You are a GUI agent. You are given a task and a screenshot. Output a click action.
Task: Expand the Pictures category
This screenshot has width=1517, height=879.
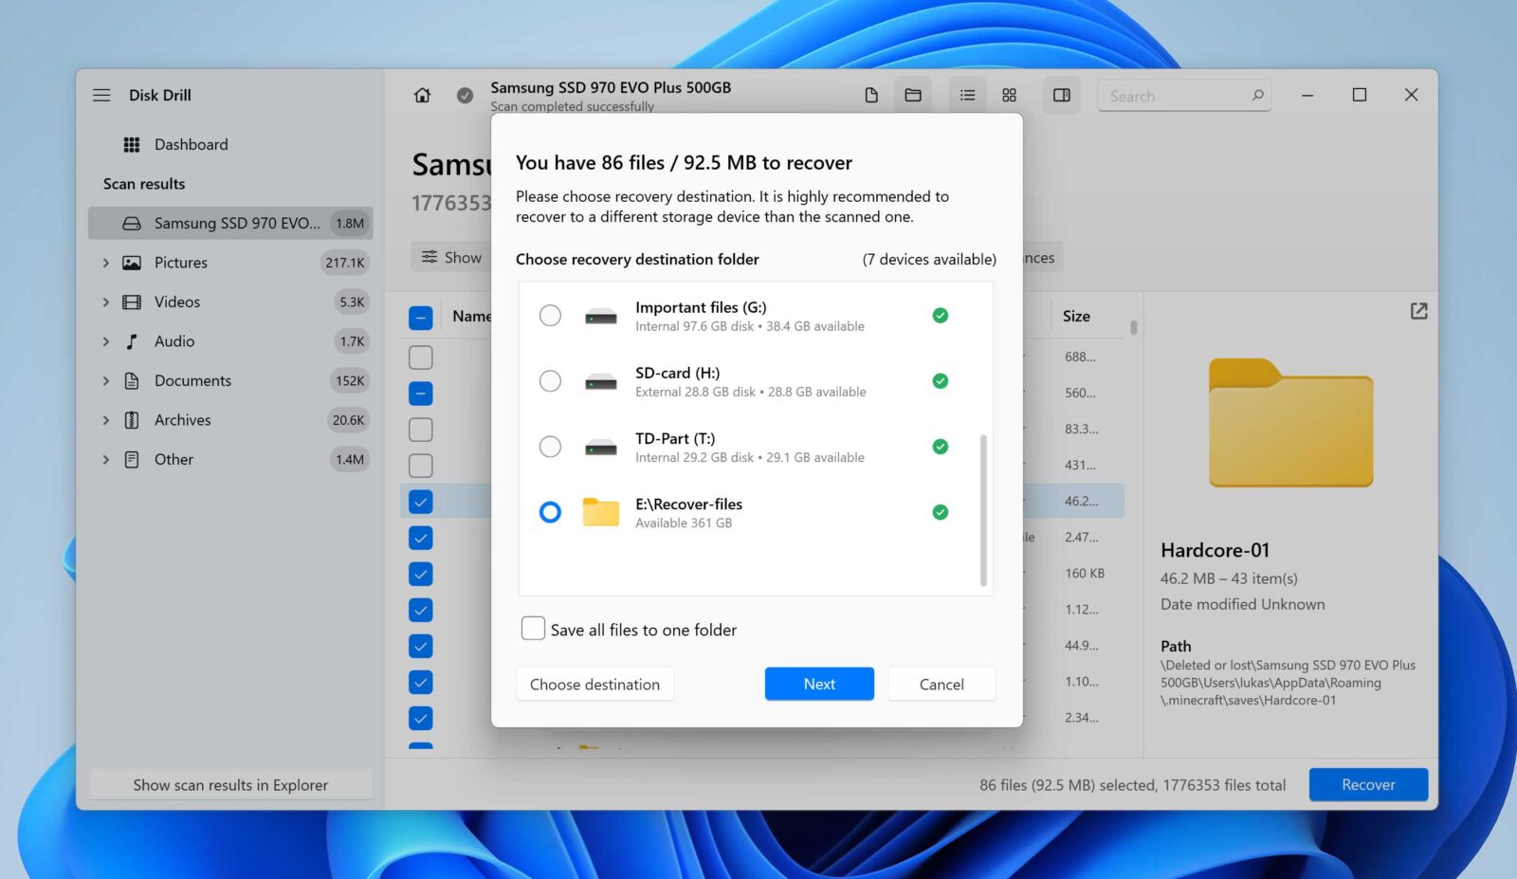[x=106, y=263]
